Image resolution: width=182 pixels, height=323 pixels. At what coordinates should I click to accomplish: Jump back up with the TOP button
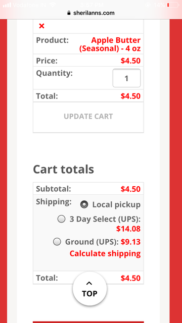89,289
